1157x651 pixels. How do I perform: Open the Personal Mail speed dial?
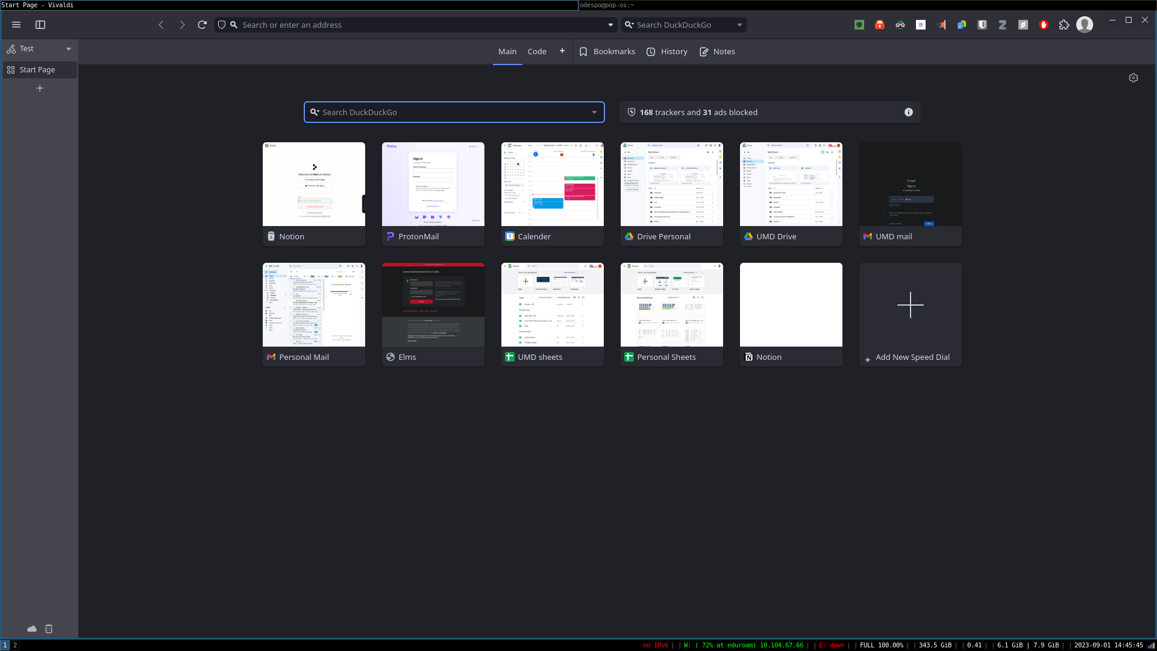point(314,315)
